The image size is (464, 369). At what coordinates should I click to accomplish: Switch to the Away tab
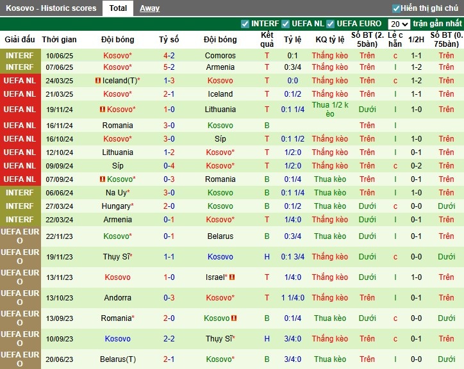tap(149, 8)
